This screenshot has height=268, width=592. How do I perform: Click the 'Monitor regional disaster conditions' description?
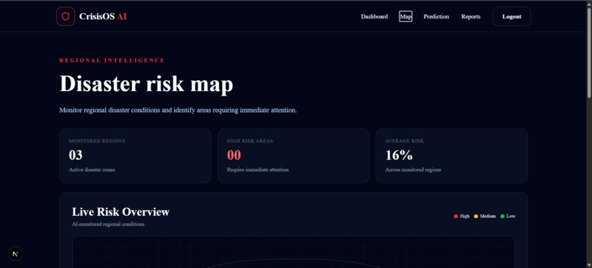pos(178,111)
